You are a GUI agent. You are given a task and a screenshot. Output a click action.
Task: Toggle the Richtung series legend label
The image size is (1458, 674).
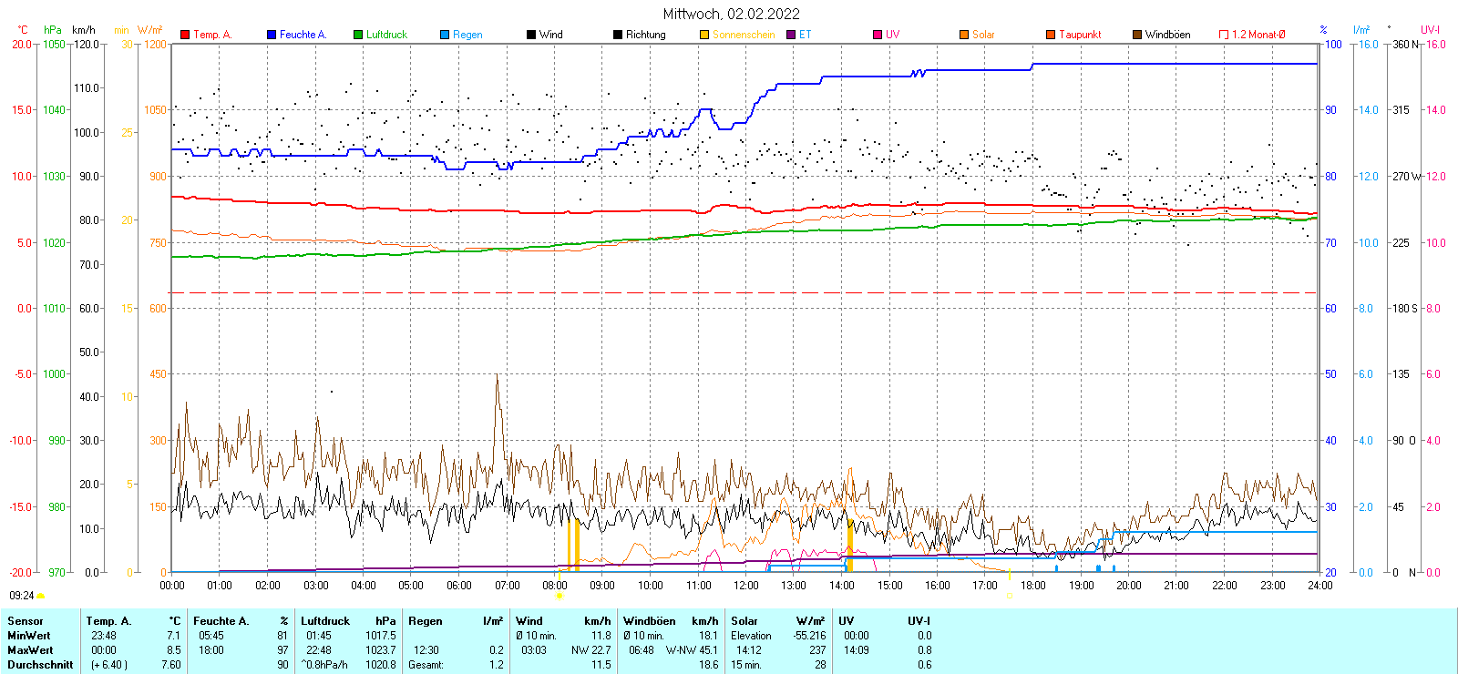[x=645, y=35]
